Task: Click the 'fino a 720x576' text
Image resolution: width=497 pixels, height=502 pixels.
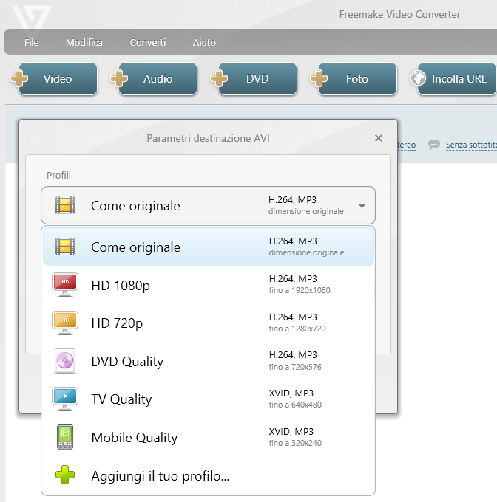Action: point(295,367)
